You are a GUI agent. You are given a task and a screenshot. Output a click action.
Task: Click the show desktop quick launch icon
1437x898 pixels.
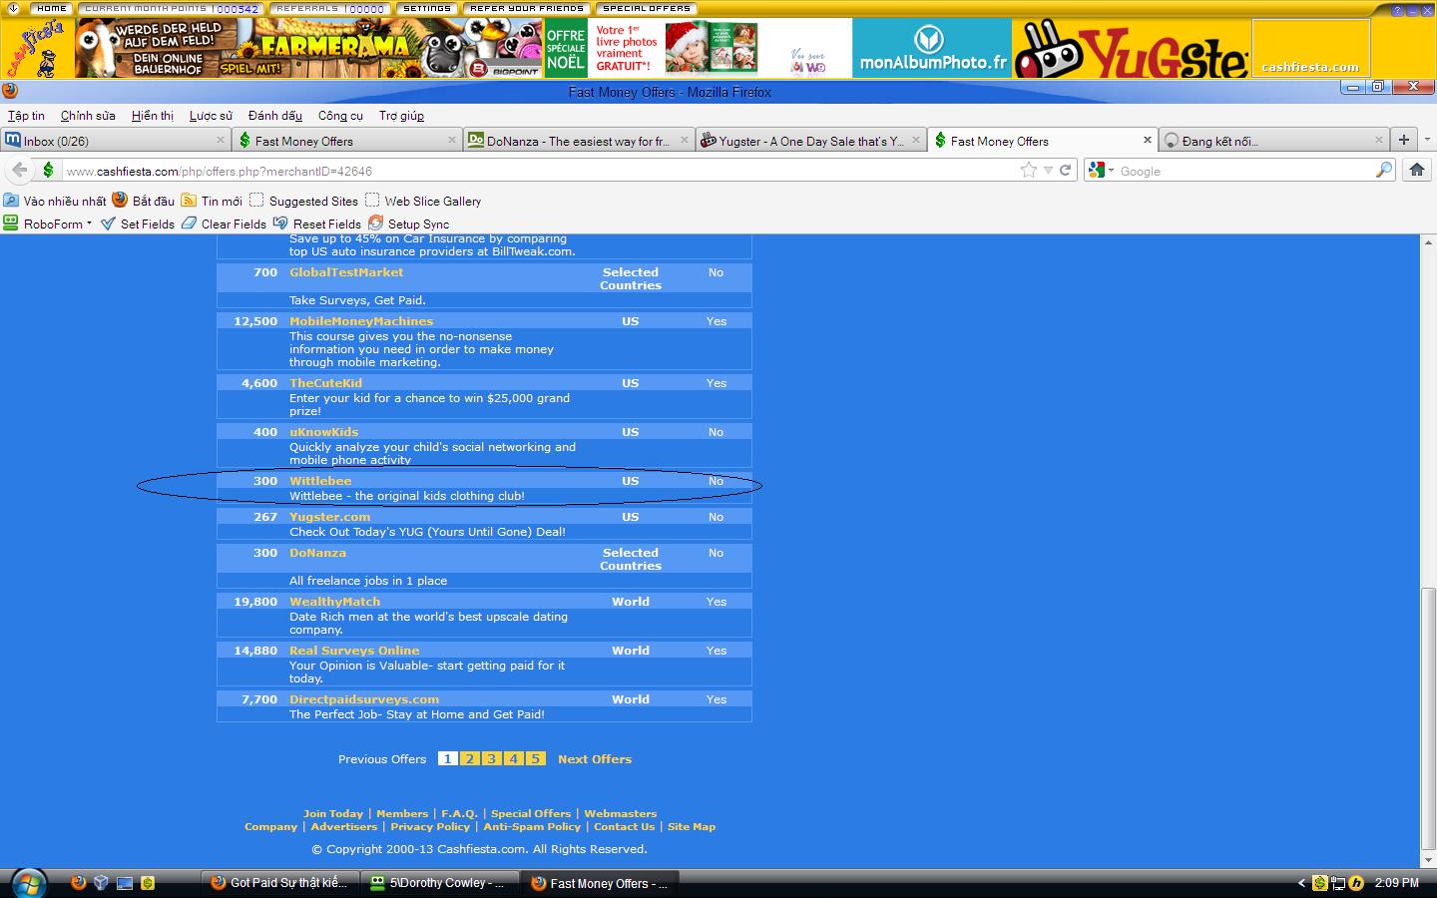pos(125,883)
